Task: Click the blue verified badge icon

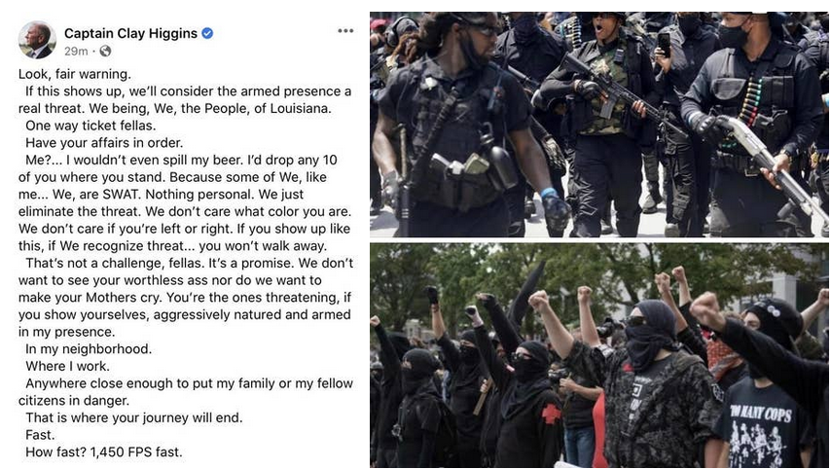Action: tap(208, 33)
